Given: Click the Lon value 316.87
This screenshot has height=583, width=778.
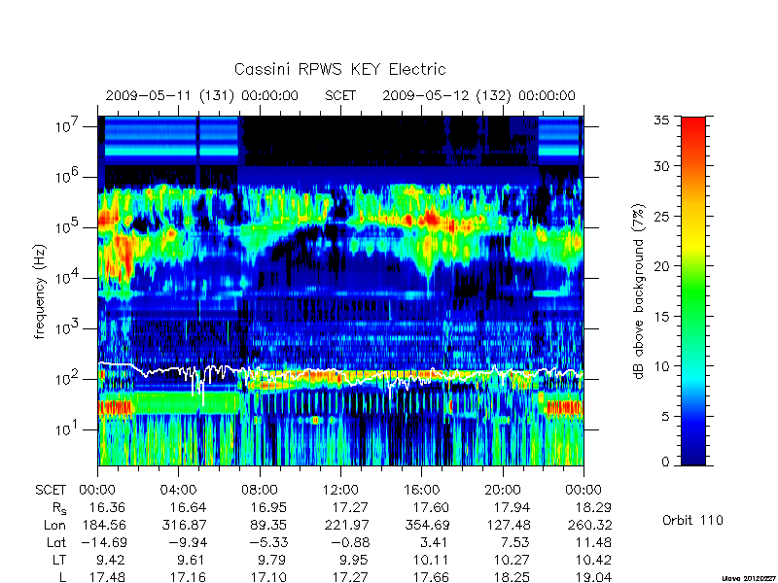Looking at the screenshot, I should click(184, 525).
